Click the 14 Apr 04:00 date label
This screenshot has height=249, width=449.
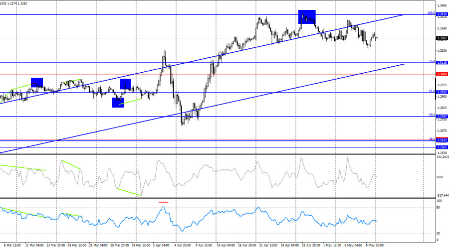[226, 246]
